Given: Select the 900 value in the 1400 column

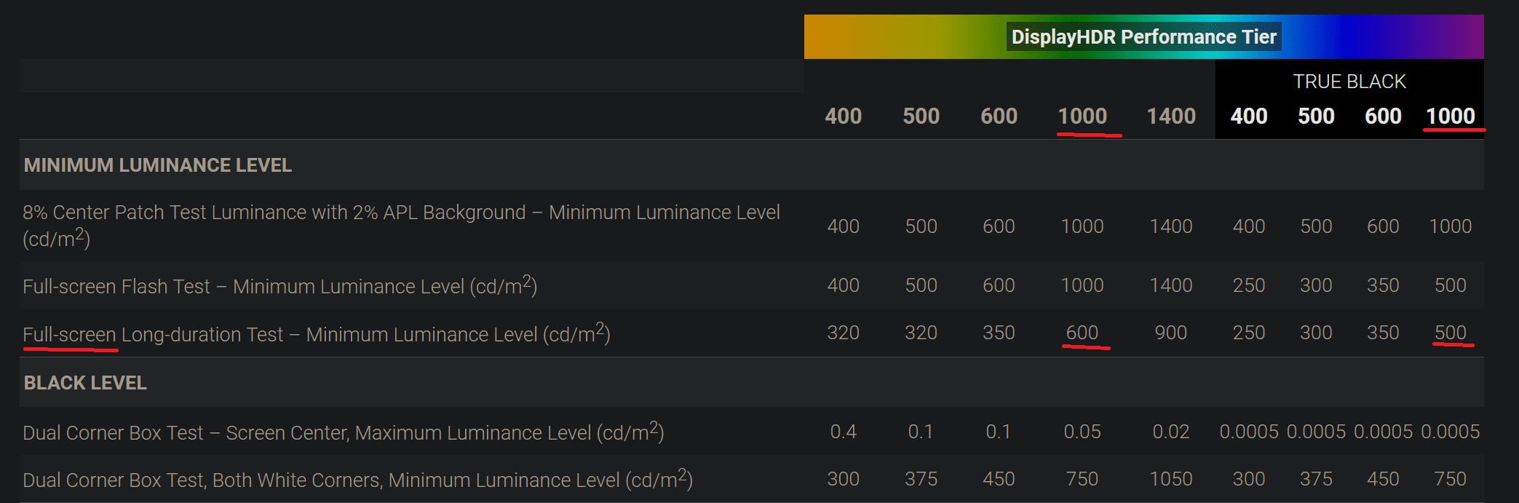Looking at the screenshot, I should point(1171,333).
